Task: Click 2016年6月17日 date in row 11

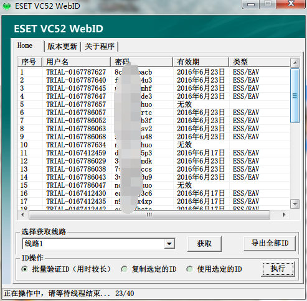Action: point(201,153)
